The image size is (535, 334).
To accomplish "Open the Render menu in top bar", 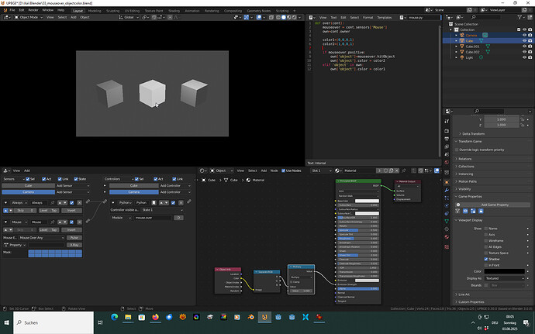I will (x=33, y=10).
